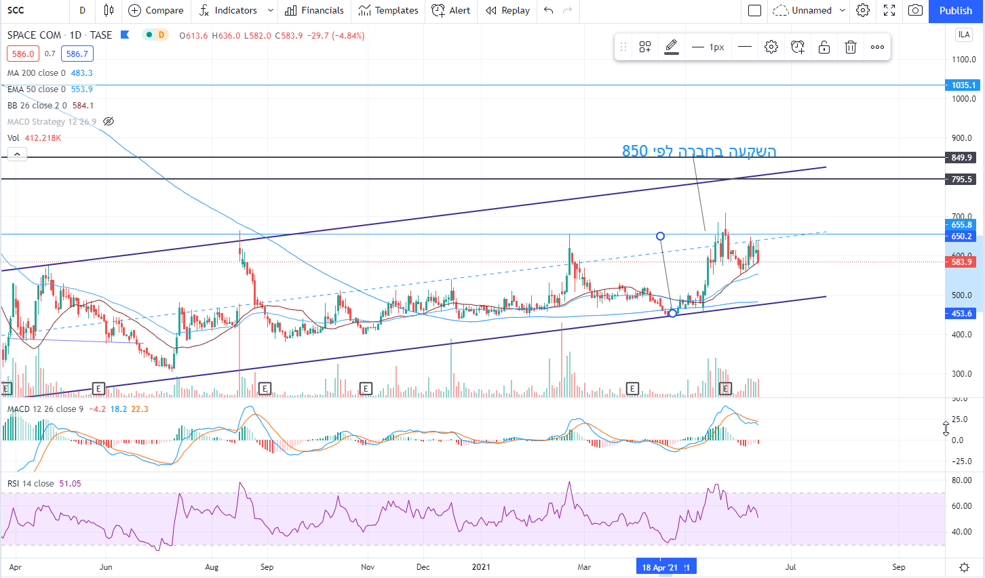Viewport: 985px width, 578px height.
Task: Click the Publish button
Action: 956,10
